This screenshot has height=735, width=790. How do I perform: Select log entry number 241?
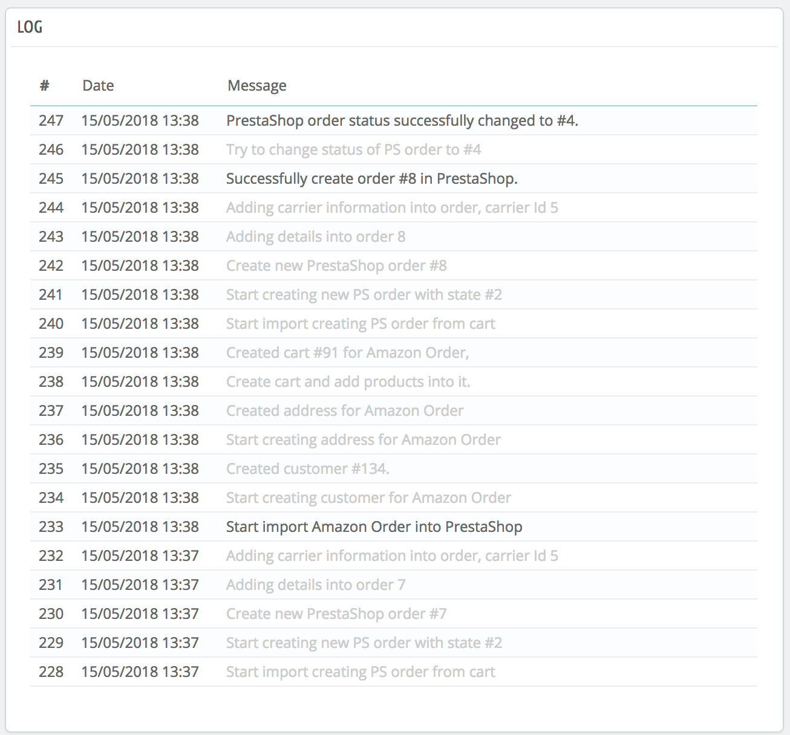[51, 294]
